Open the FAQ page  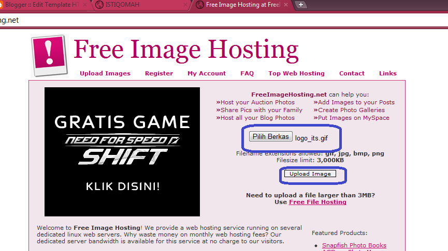247,73
